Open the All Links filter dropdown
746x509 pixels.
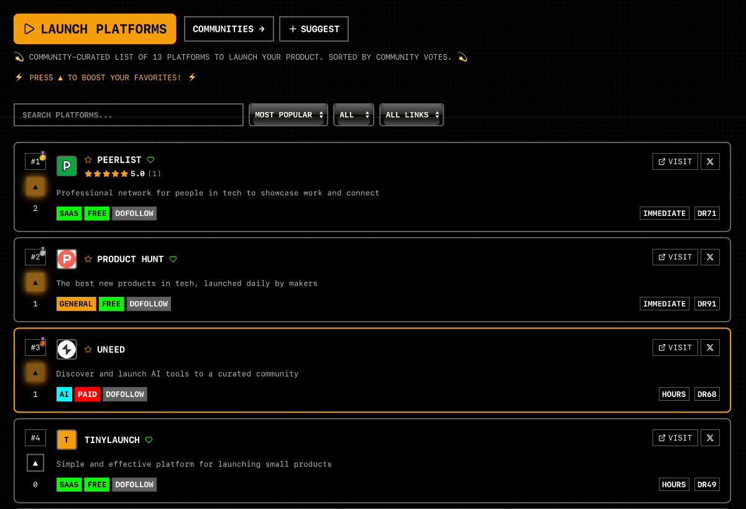click(x=412, y=114)
